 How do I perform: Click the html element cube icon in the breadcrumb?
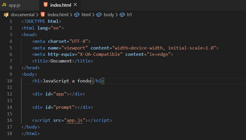click(x=77, y=15)
